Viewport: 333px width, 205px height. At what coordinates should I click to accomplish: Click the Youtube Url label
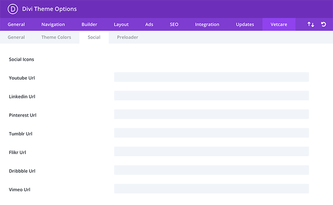pyautogui.click(x=22, y=78)
